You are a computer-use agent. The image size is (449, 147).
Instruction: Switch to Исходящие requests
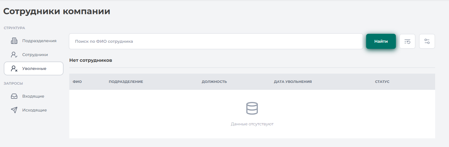[x=34, y=110]
